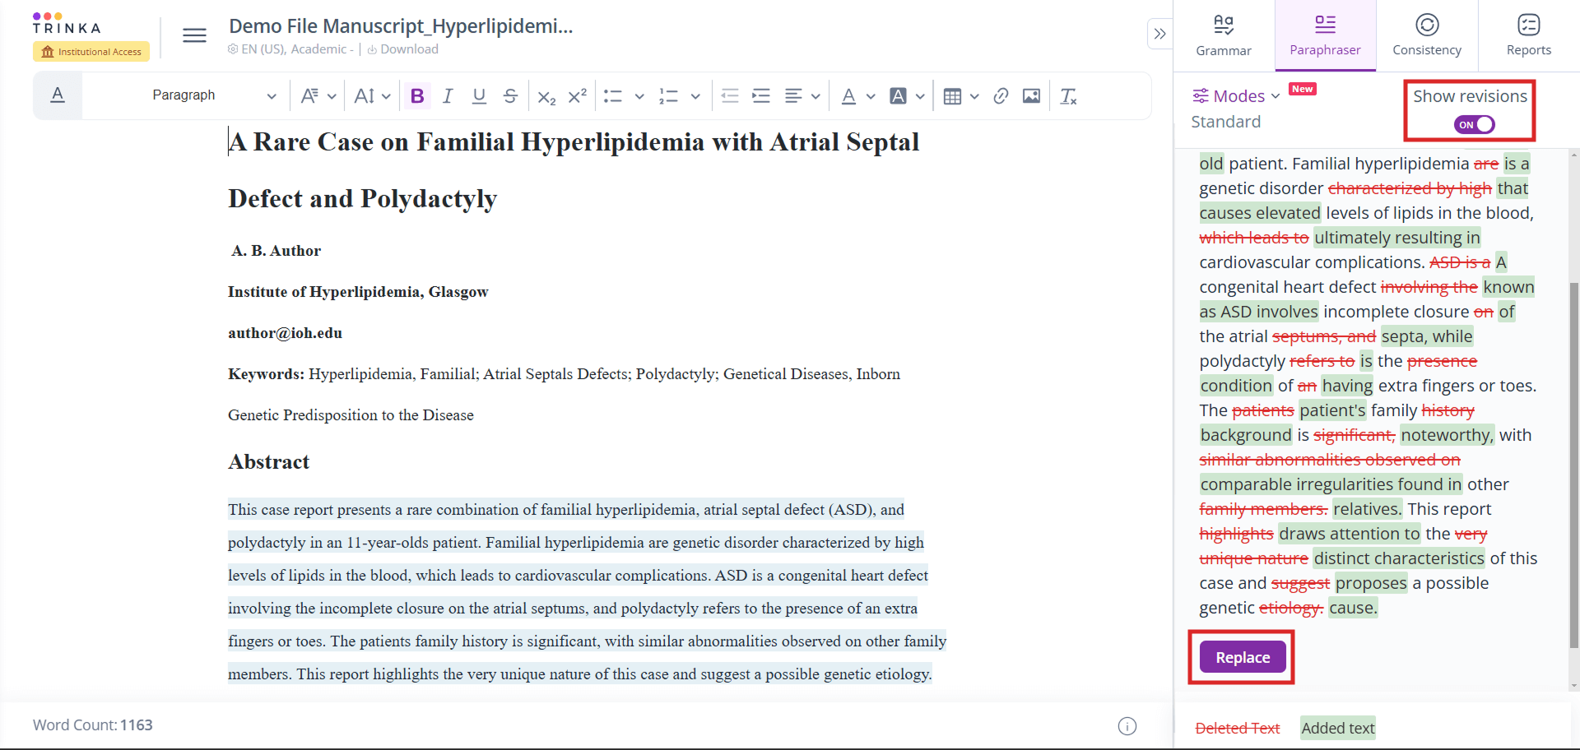Switch to the Paraphraser tab
1580x750 pixels.
point(1325,36)
